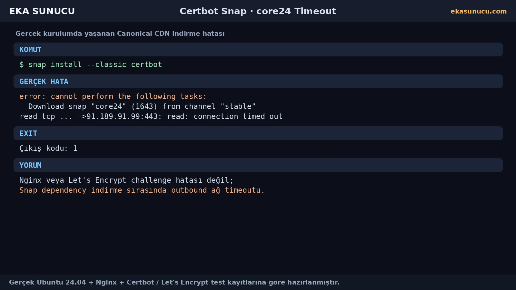Select the KOMUT section header
This screenshot has height=290, width=516.
pos(258,50)
